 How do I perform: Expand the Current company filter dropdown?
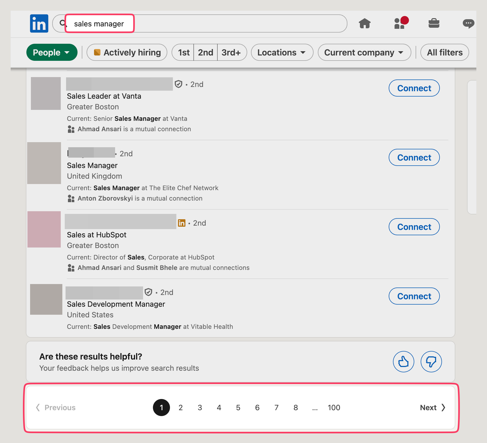click(364, 52)
